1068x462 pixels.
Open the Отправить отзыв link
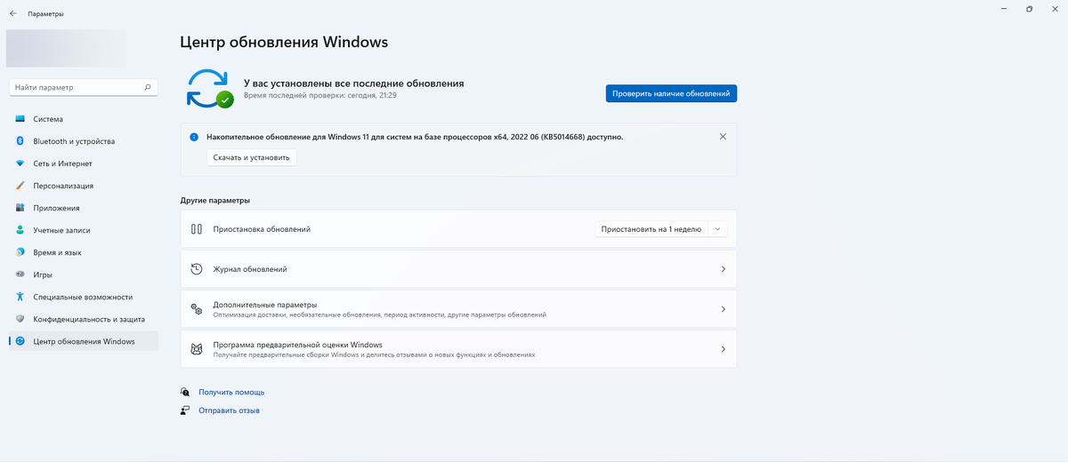coord(229,410)
